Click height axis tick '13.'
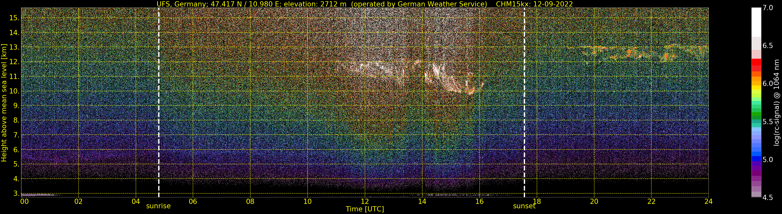Screen dimensions: 782x214 point(14,47)
